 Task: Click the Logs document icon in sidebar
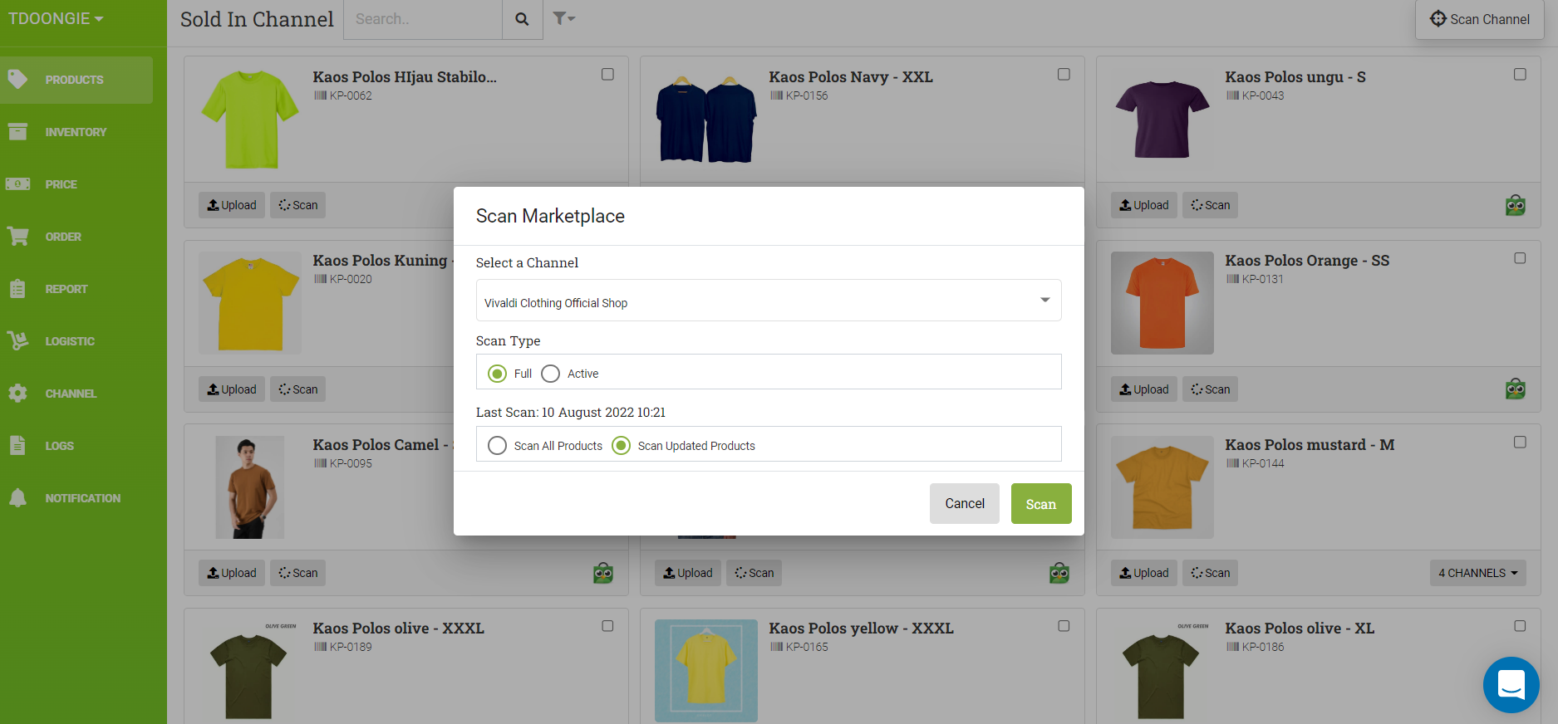click(17, 445)
